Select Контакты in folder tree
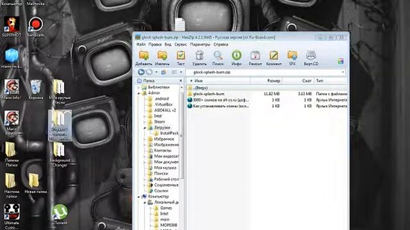Viewport: 410px width, 230px height. tap(160, 151)
